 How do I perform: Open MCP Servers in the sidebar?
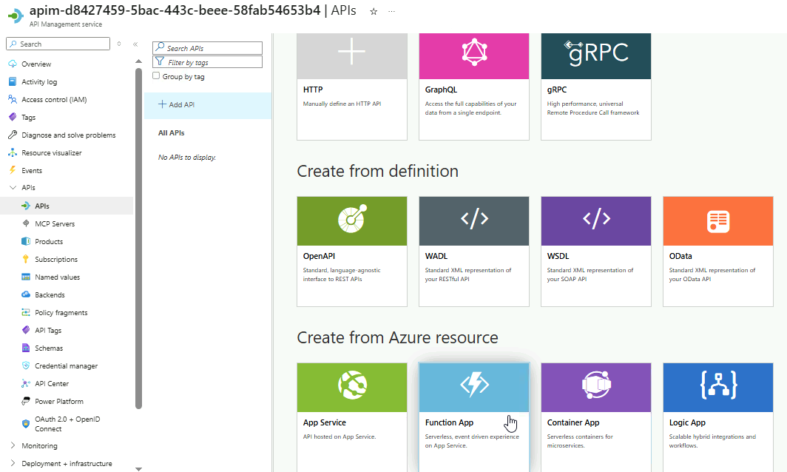point(55,224)
